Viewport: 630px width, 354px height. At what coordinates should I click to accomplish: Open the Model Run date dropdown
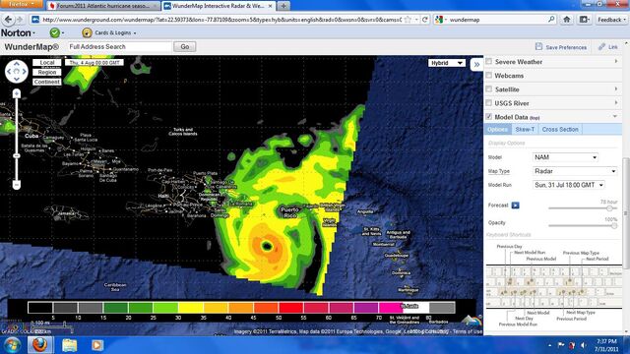569,185
